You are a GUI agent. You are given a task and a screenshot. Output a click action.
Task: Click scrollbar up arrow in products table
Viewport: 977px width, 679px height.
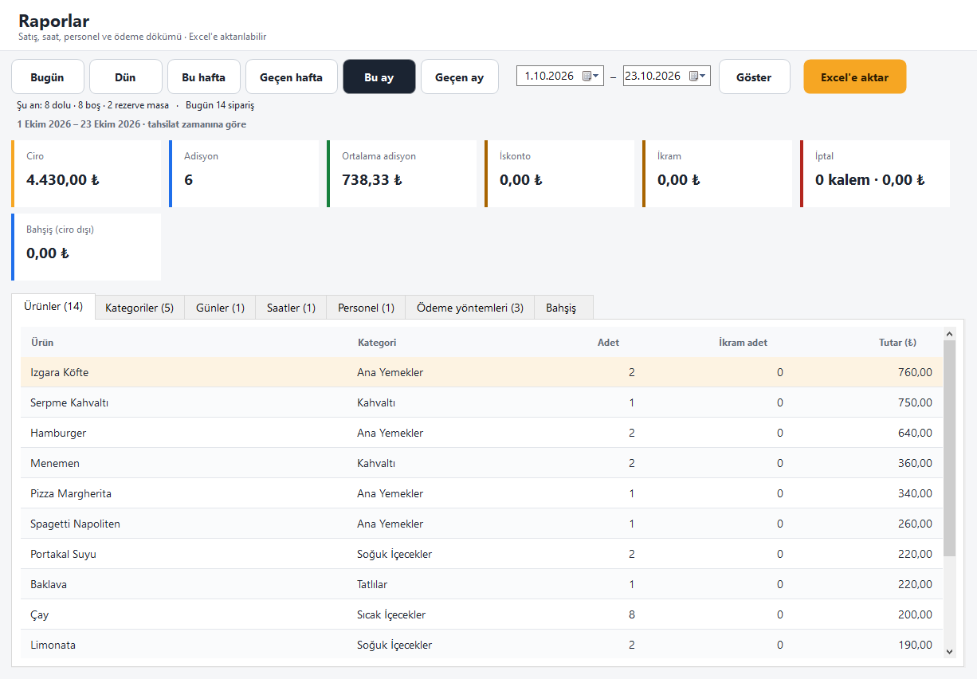click(x=949, y=334)
